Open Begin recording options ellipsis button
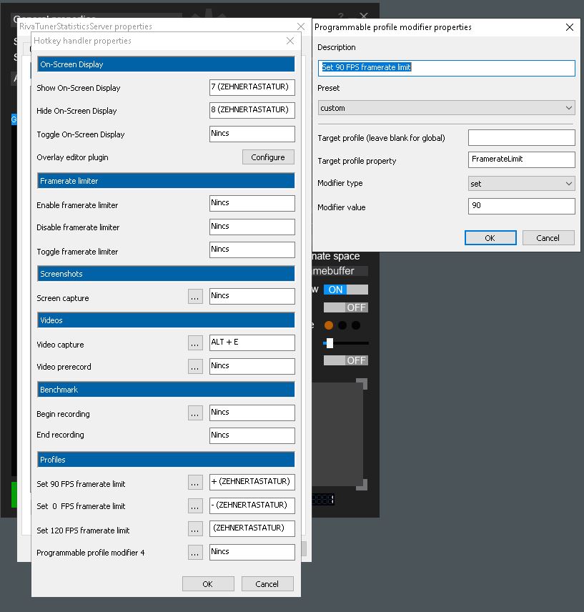This screenshot has width=584, height=612. click(x=195, y=413)
